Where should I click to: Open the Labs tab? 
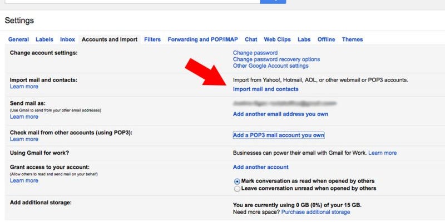pos(304,39)
